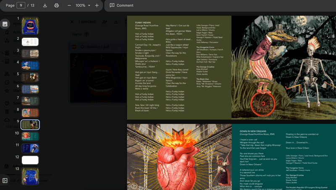Open page 2 thumbnail
Viewport: 336px width, 190px height.
tap(30, 42)
